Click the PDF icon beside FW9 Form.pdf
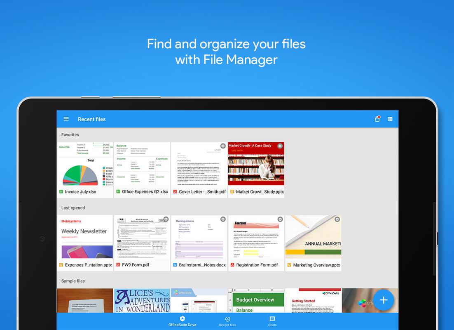The height and width of the screenshot is (330, 454). coord(118,265)
